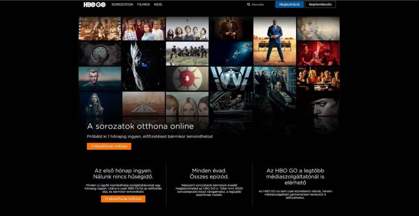Image resolution: width=419 pixels, height=216 pixels.
Task: Select the round vault door thumbnail
Action: (x=99, y=53)
